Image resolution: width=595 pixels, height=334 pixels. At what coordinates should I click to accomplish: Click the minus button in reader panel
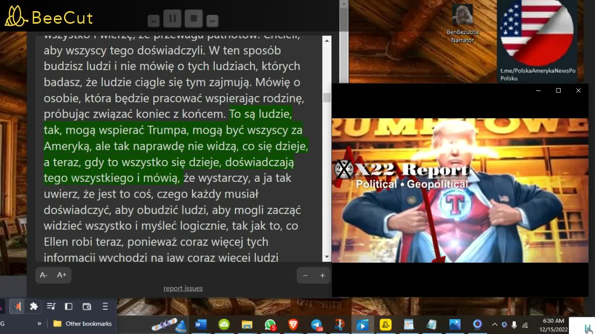[305, 276]
